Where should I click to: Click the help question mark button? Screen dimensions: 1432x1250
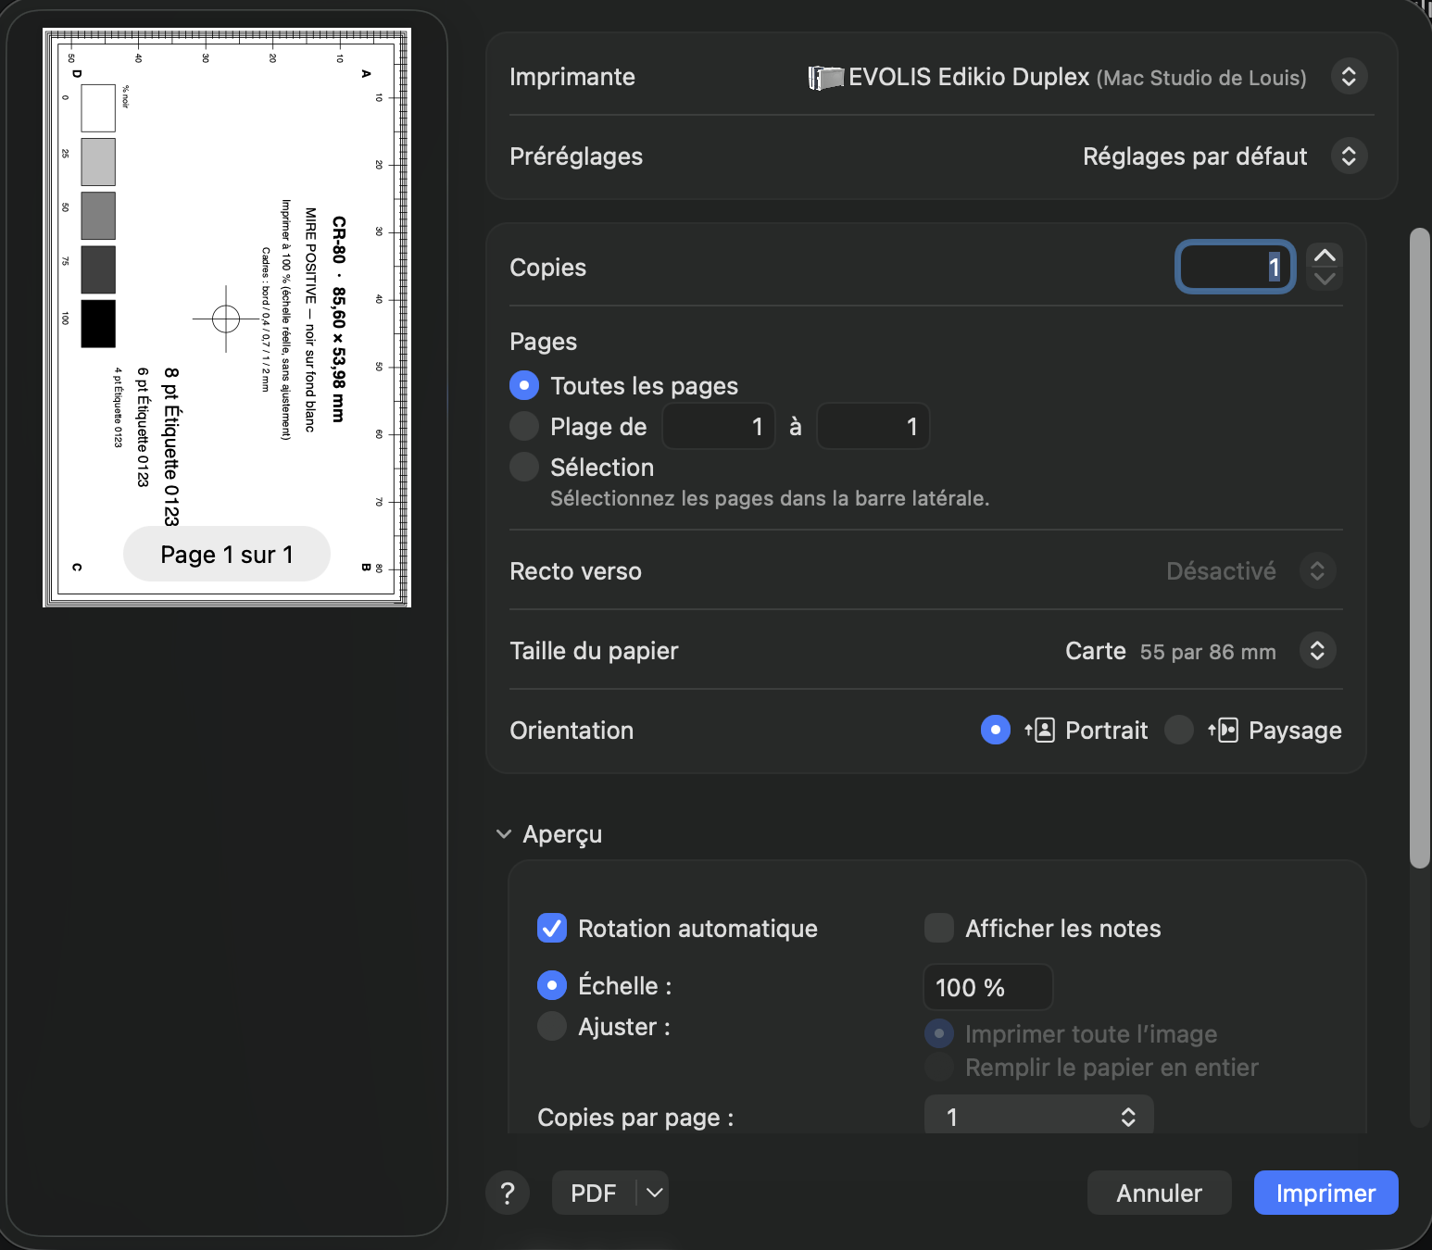[508, 1193]
